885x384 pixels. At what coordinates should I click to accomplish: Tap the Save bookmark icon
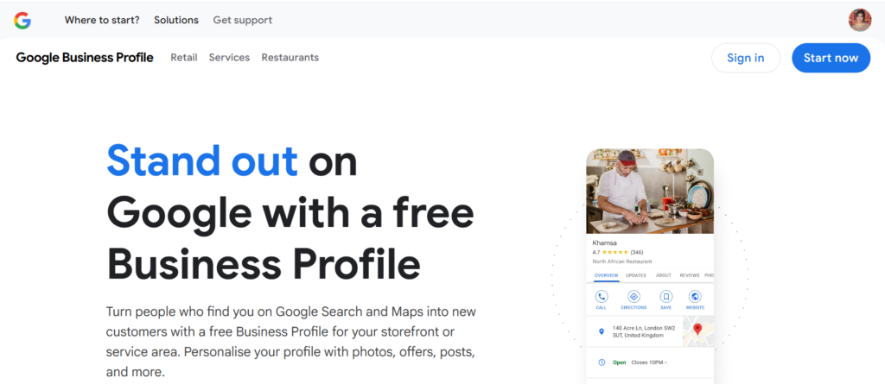coord(665,297)
